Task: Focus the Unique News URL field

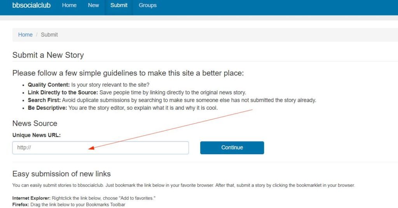Action: coord(101,148)
